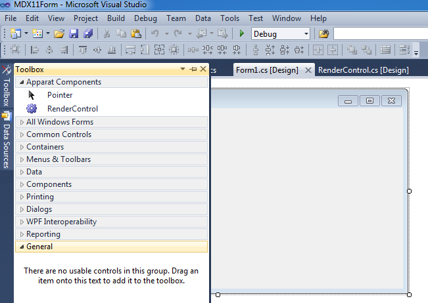Expand the Components toolbox group
Screen dimensions: 428x303
22,184
